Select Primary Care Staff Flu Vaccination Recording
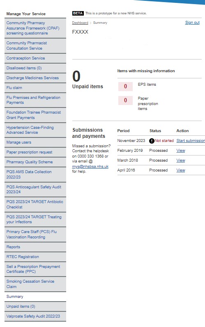 tap(35, 234)
